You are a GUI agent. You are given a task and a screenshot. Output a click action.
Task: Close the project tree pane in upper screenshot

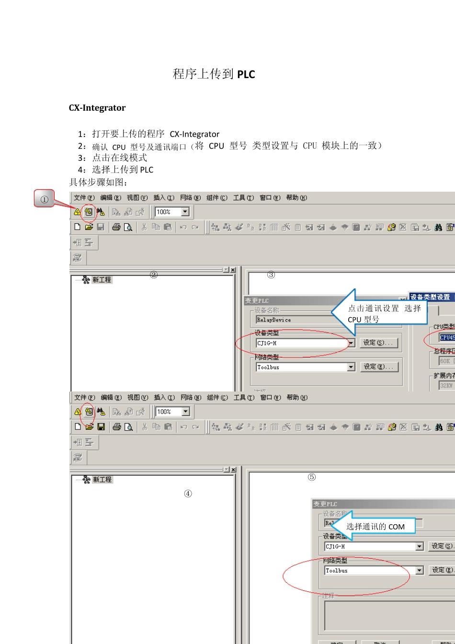(x=233, y=270)
